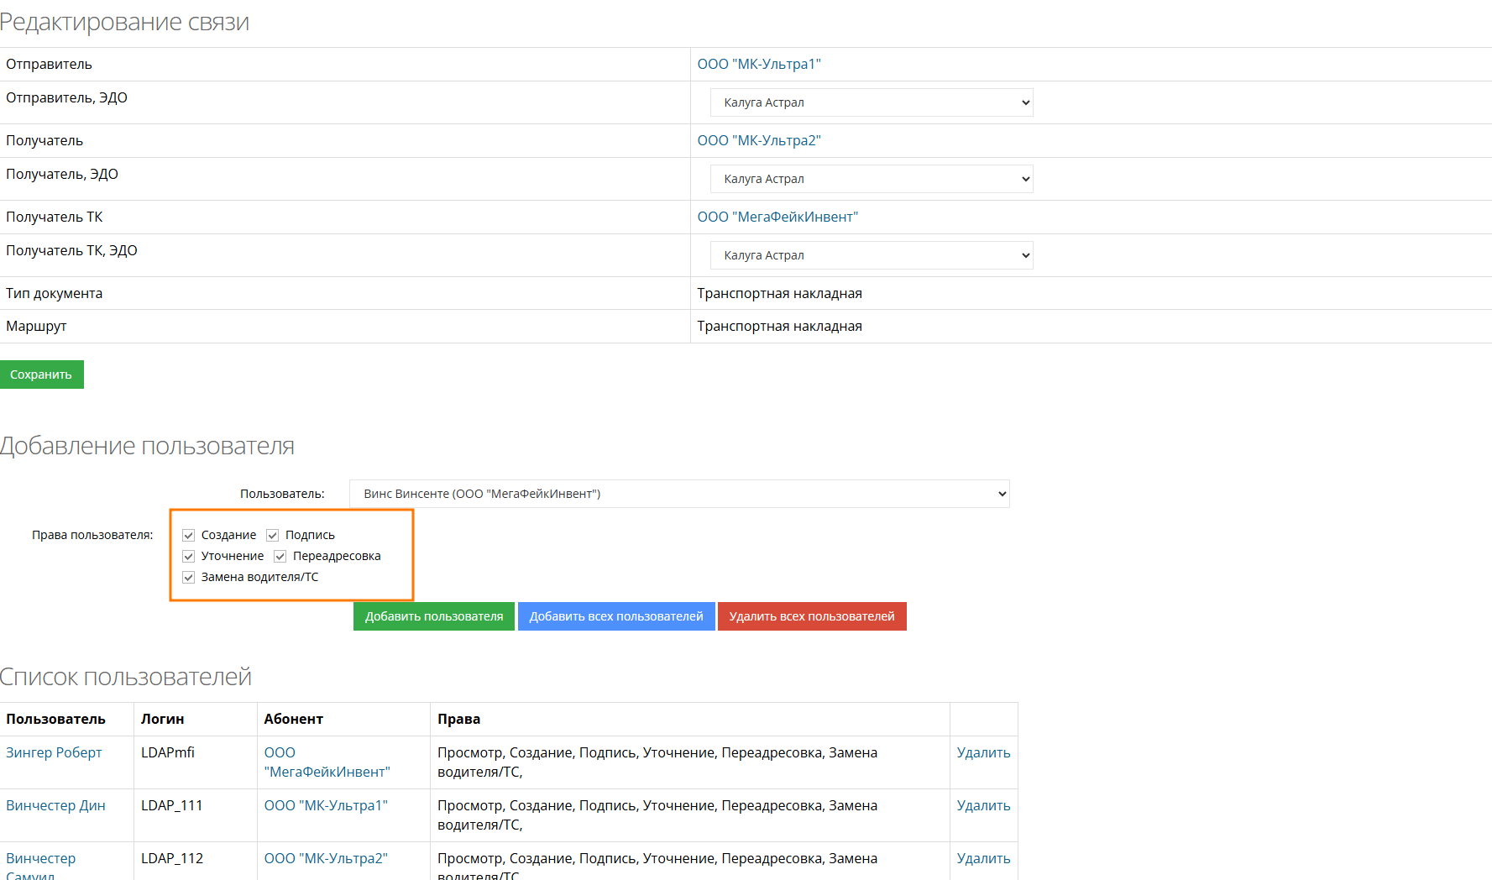The width and height of the screenshot is (1492, 880).
Task: Expand the Получатель, ЭДО dropdown
Action: pyautogui.click(x=872, y=179)
